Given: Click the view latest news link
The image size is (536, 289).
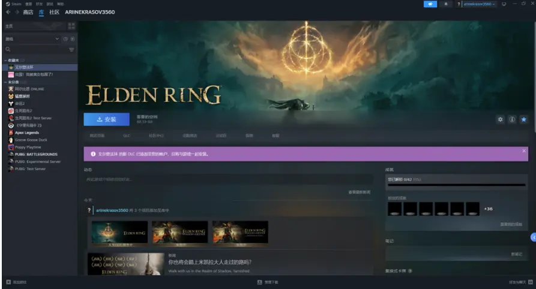Looking at the screenshot, I should click(360, 192).
